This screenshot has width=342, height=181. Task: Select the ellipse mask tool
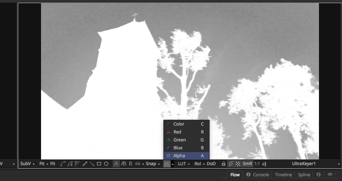(106, 164)
